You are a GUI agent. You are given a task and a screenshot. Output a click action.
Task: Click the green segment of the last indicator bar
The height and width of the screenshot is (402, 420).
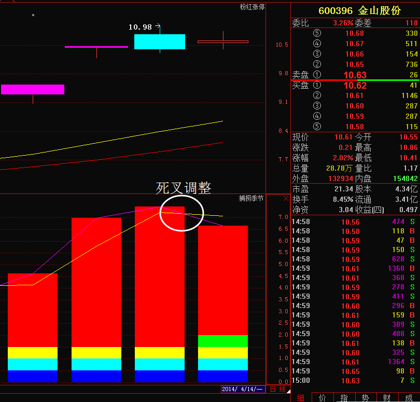click(223, 341)
